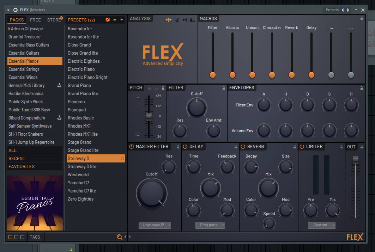Open the Low pass 12 filter type dropdown

pyautogui.click(x=155, y=225)
